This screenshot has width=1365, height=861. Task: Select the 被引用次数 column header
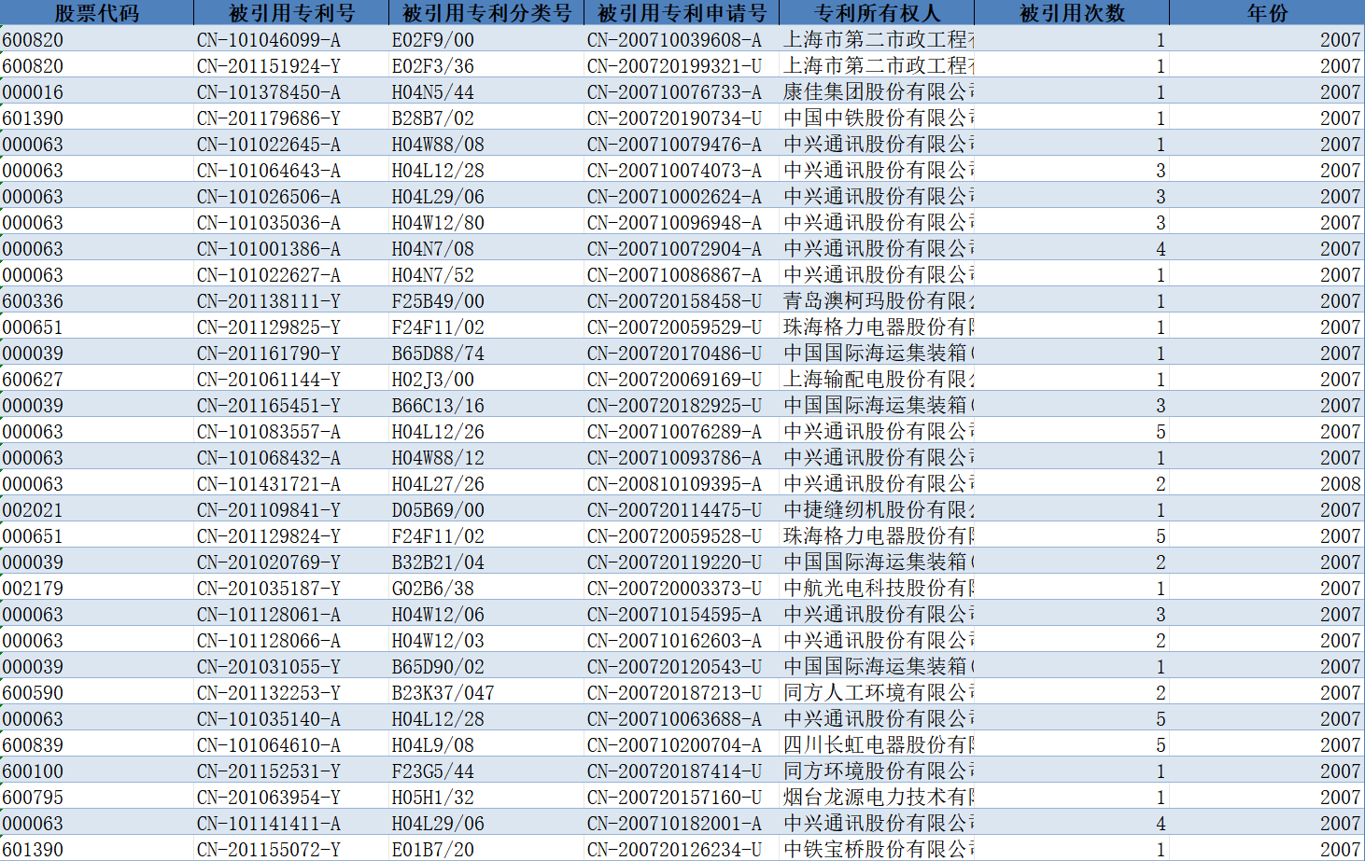(1072, 13)
